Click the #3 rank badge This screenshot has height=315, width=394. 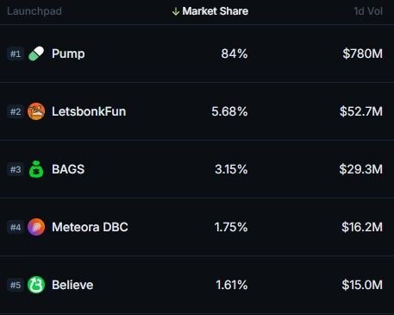(16, 169)
